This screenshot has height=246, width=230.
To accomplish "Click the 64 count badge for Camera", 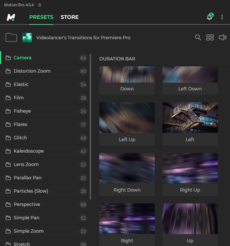I will click(83, 58).
